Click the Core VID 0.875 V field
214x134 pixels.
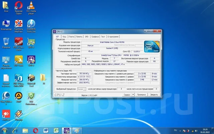[x=137, y=52]
